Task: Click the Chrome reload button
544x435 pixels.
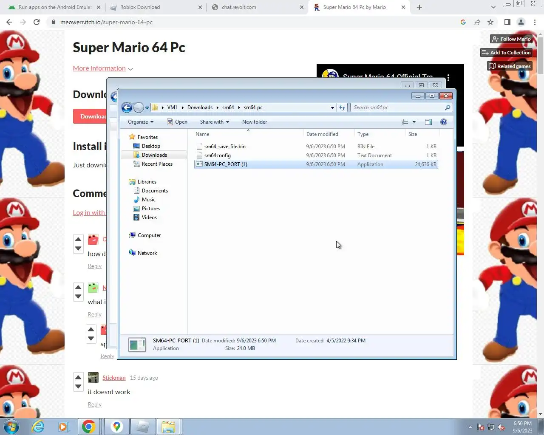Action: pos(37,22)
